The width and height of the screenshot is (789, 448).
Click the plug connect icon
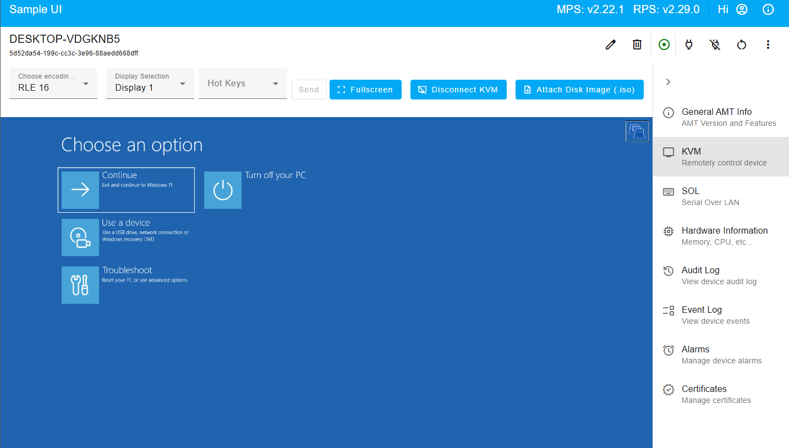pyautogui.click(x=688, y=45)
